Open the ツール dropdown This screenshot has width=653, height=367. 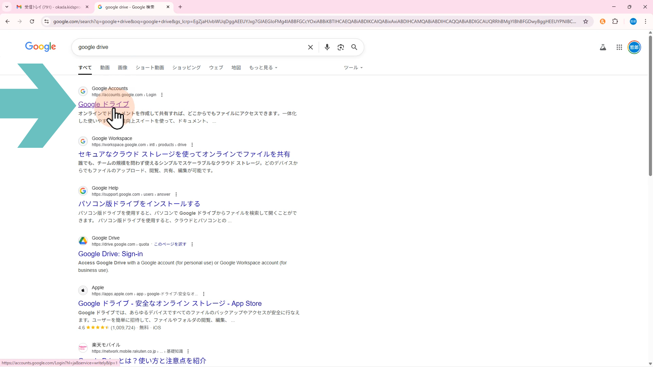tap(353, 68)
